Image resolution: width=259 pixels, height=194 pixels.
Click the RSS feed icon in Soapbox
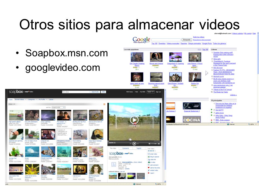[x=104, y=104]
